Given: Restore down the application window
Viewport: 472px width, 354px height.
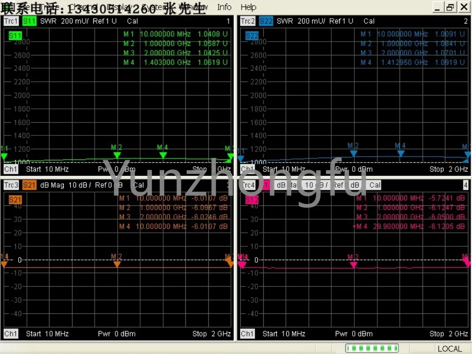Looking at the screenshot, I should (450, 7).
